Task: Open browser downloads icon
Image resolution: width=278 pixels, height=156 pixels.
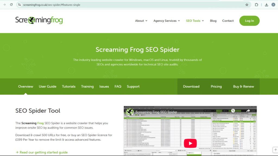Action: tap(266, 5)
